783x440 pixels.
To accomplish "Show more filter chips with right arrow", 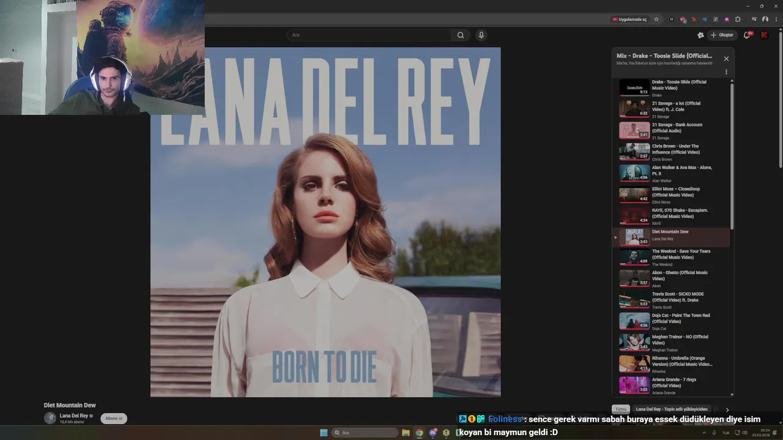I will [727, 409].
